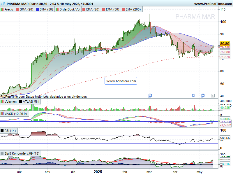Viewport: 233px width, 175px height.
Task: Click the 400.000 volume scale label
Action: click(x=226, y=101)
